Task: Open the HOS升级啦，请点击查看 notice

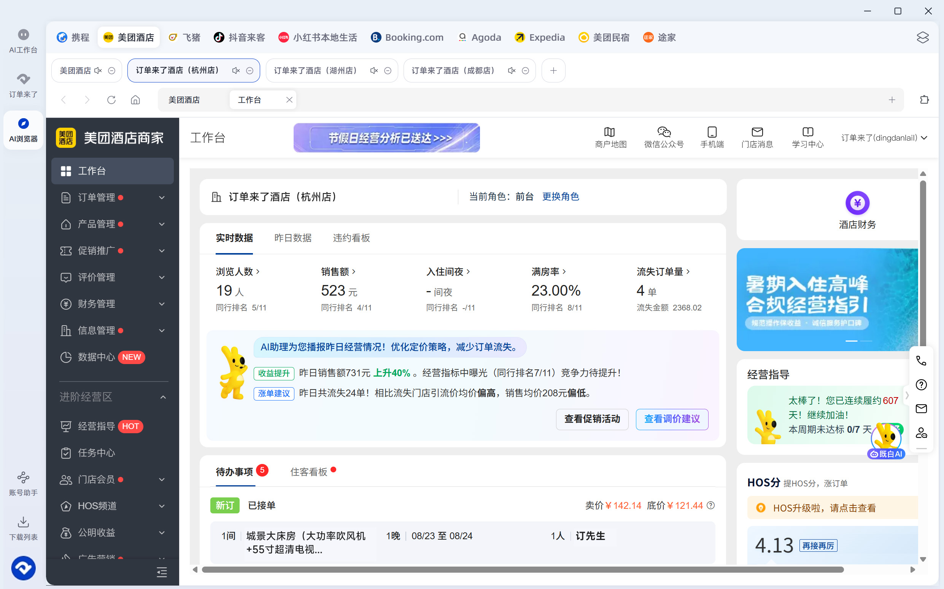Action: 832,508
